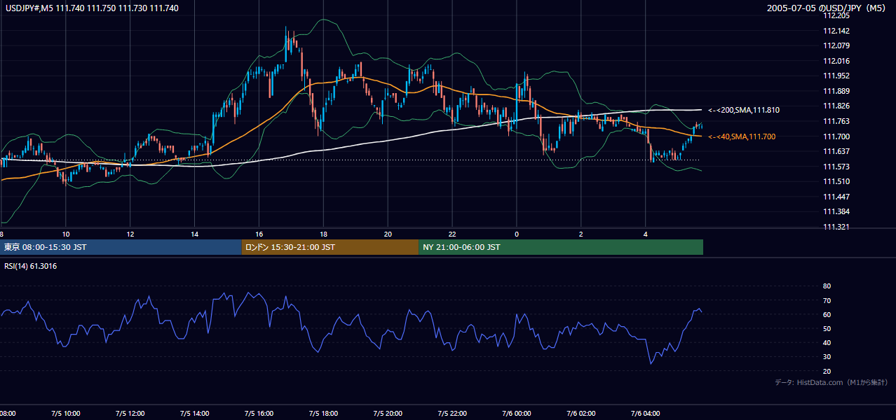Screen dimensions: 896x420
Task: Click the 111.384 price axis label
Action: (836, 211)
